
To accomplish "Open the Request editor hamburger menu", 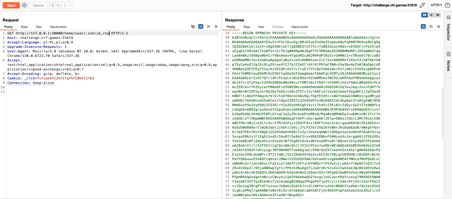I will point(216,26).
